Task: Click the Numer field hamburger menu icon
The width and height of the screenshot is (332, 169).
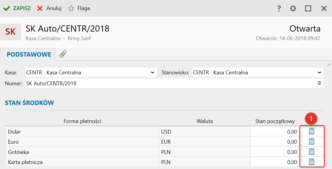Action: pyautogui.click(x=319, y=83)
